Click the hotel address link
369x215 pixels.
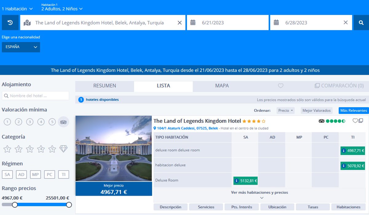188,128
